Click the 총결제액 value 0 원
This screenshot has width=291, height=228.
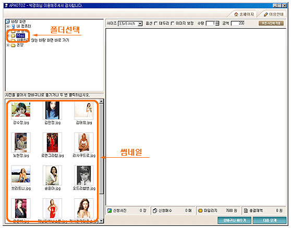pyautogui.click(x=279, y=211)
